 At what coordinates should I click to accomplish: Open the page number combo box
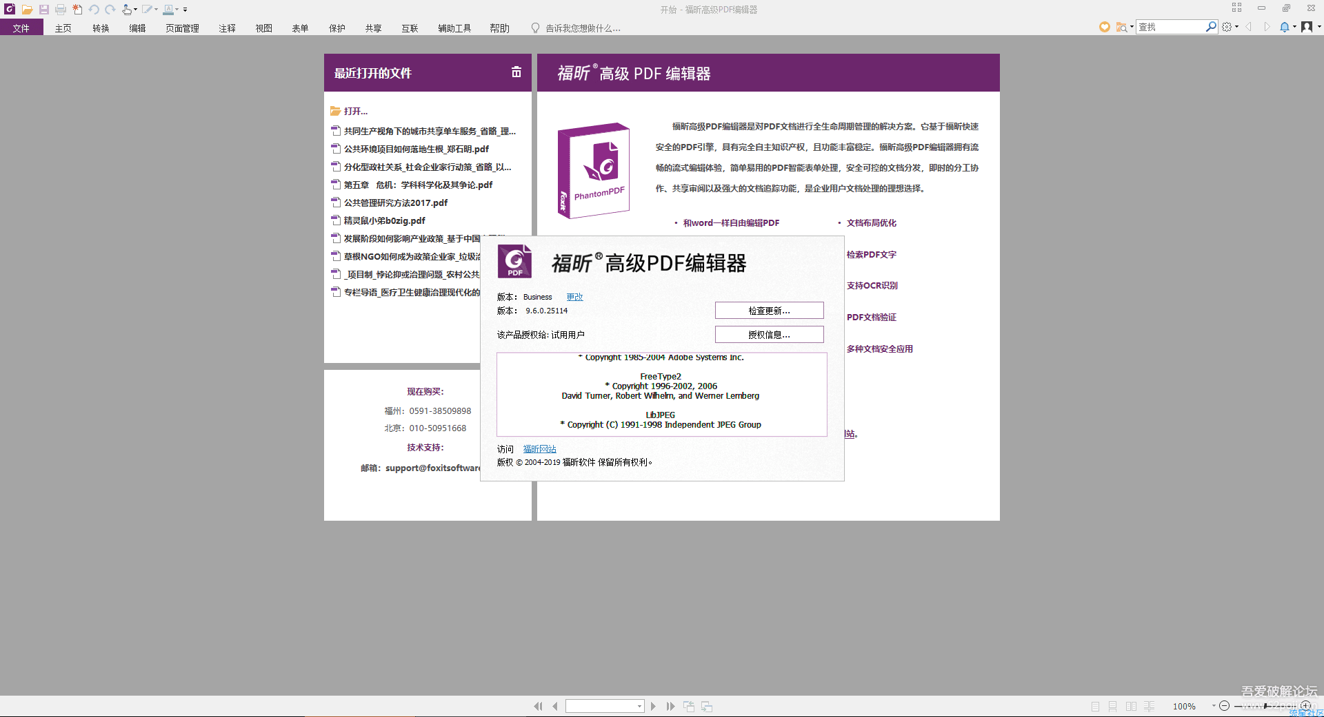pyautogui.click(x=605, y=706)
